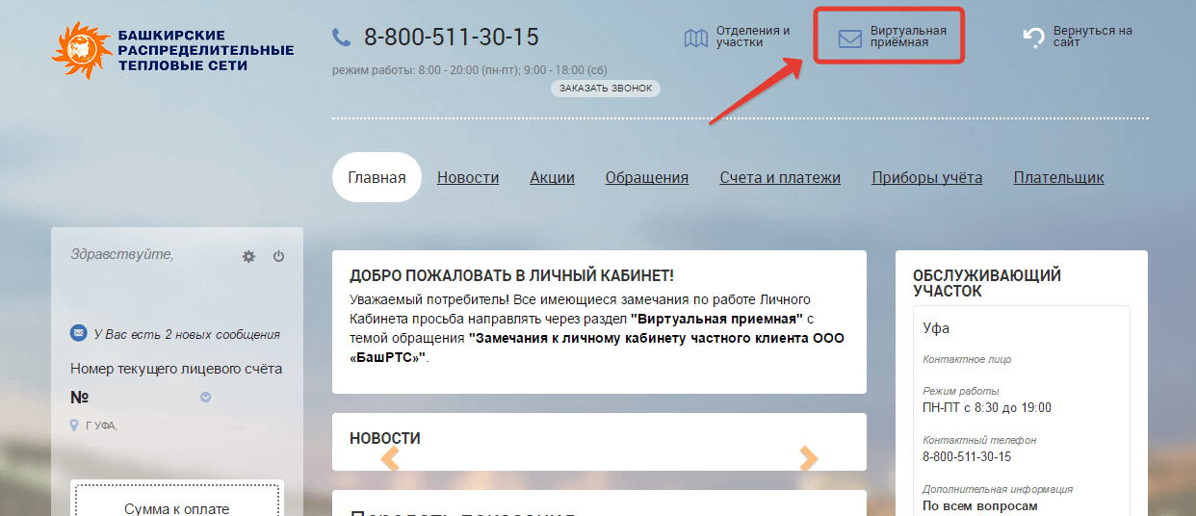Select the Приборы учёта tab

[x=927, y=177]
